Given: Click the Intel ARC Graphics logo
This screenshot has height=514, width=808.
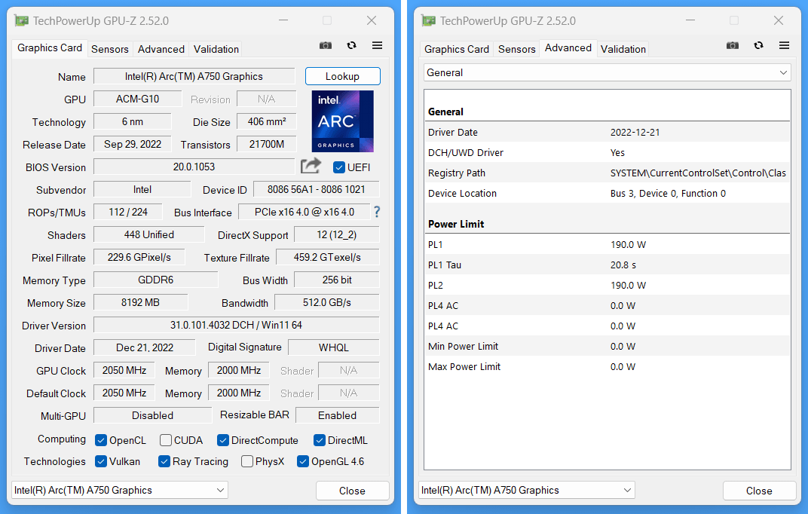Looking at the screenshot, I should (343, 121).
